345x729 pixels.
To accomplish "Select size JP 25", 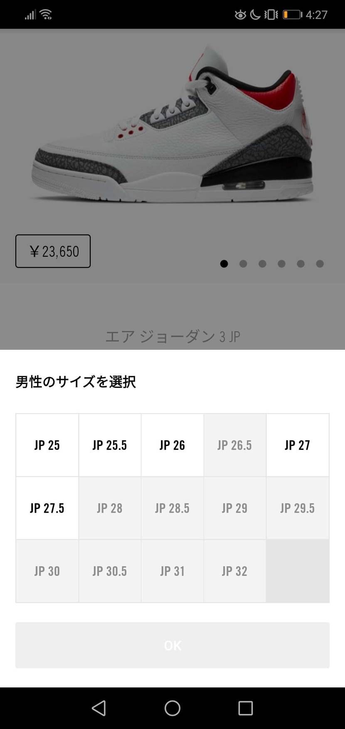I will [47, 445].
